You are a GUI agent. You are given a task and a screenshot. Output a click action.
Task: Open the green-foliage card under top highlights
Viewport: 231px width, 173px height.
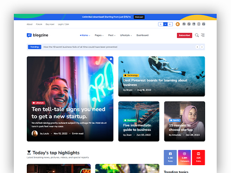tap(127, 168)
